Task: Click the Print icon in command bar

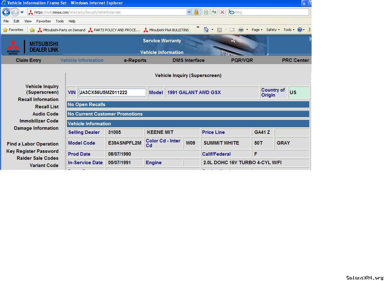Action: (x=241, y=30)
